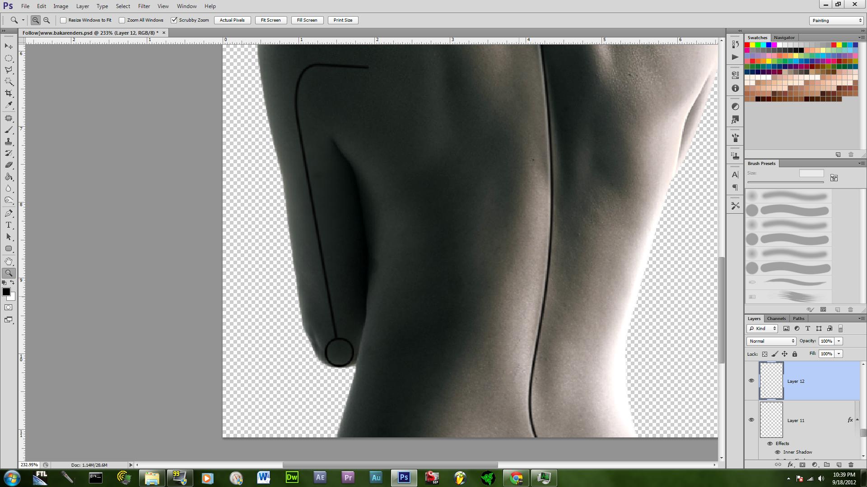Select the Zoom tool in toolbox
This screenshot has width=867, height=487.
tap(9, 273)
